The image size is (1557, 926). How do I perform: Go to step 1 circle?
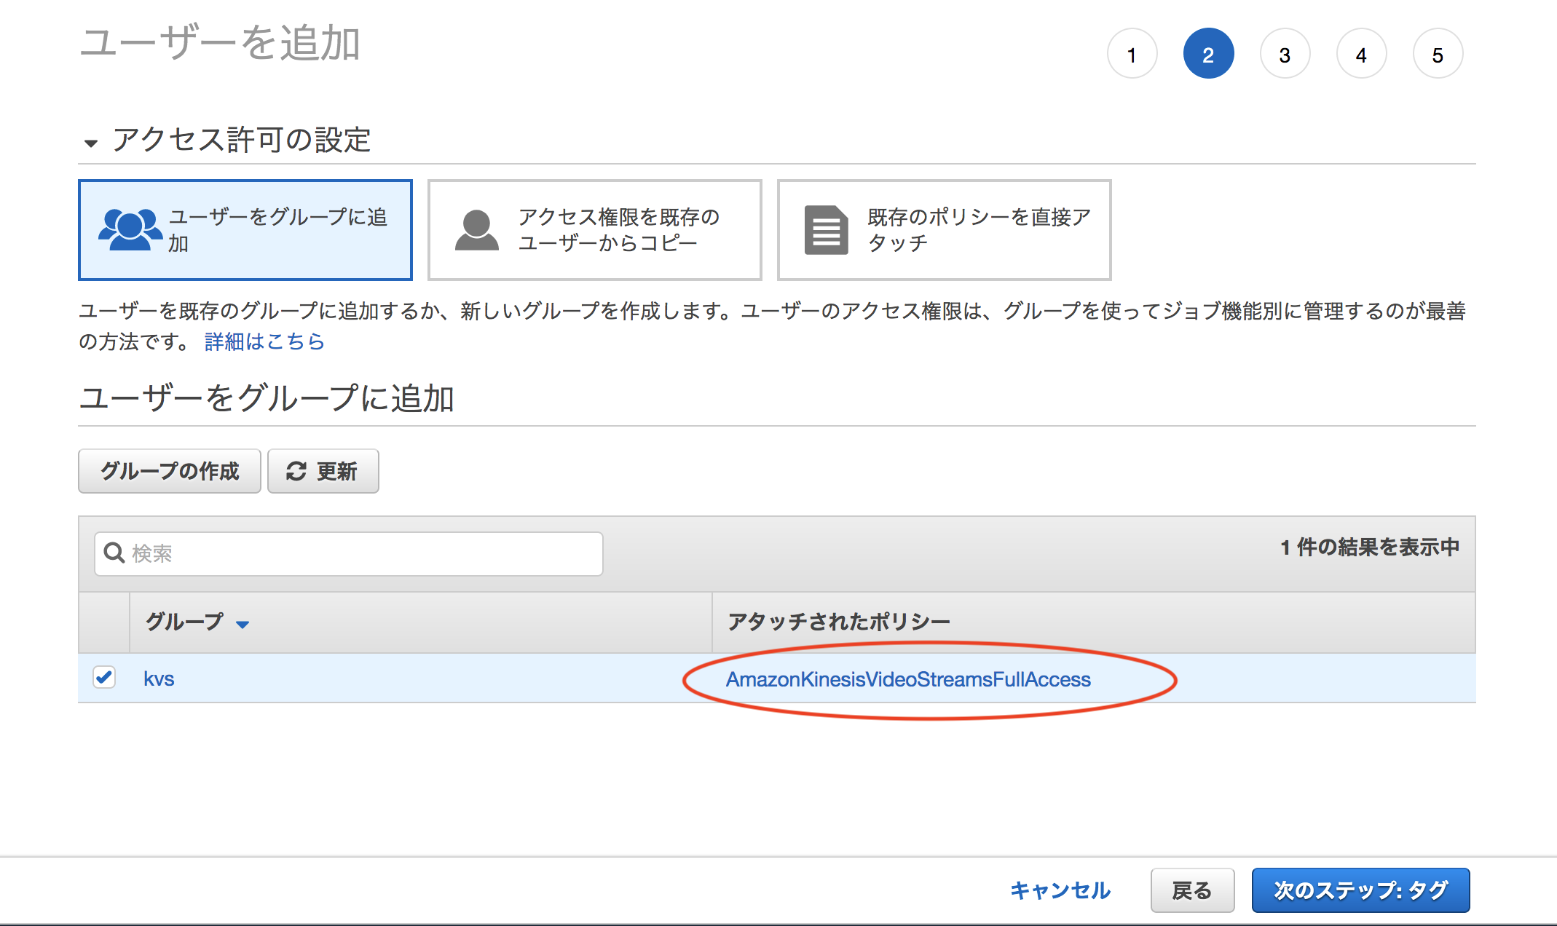[x=1132, y=55]
